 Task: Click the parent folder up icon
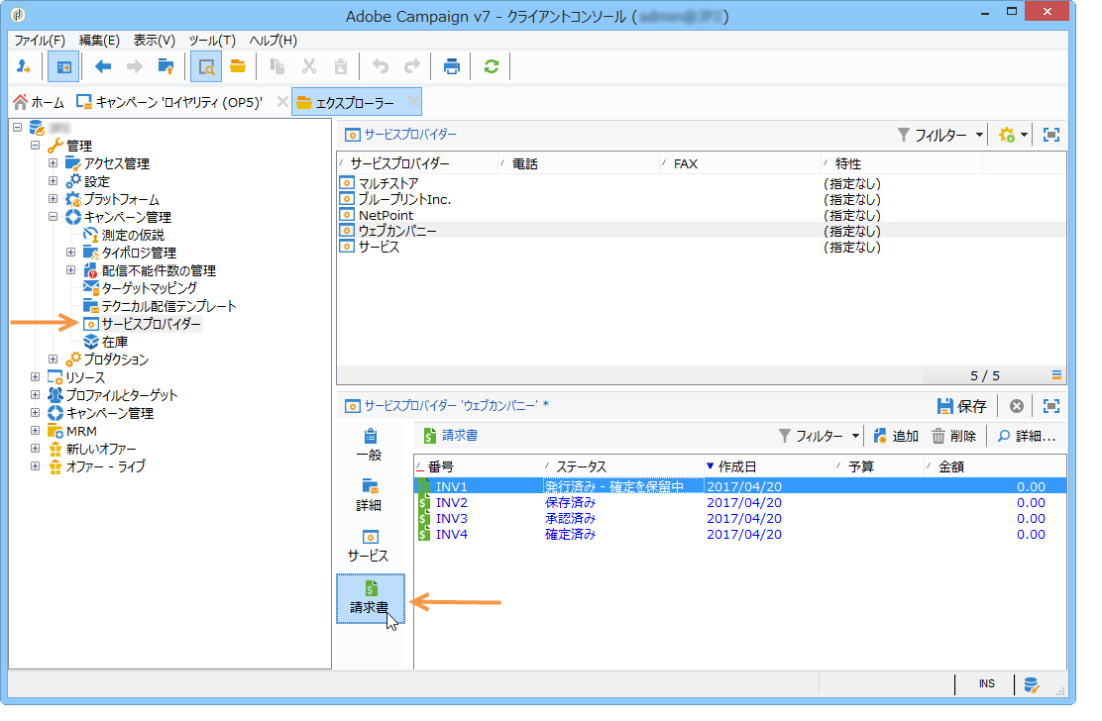pyautogui.click(x=165, y=66)
